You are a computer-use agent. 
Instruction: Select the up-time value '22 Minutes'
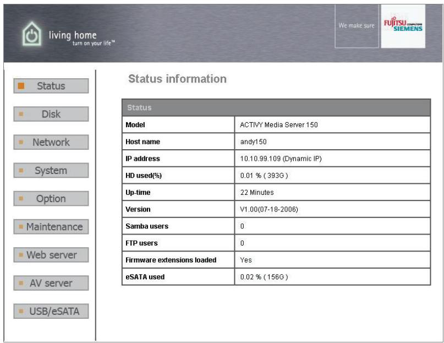(x=257, y=193)
